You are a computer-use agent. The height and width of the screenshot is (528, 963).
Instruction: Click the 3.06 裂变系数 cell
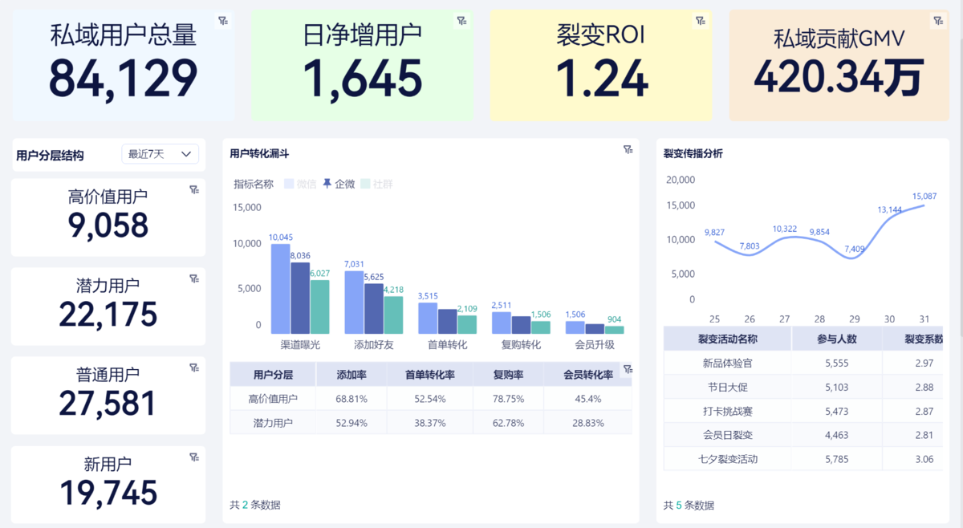(x=912, y=459)
